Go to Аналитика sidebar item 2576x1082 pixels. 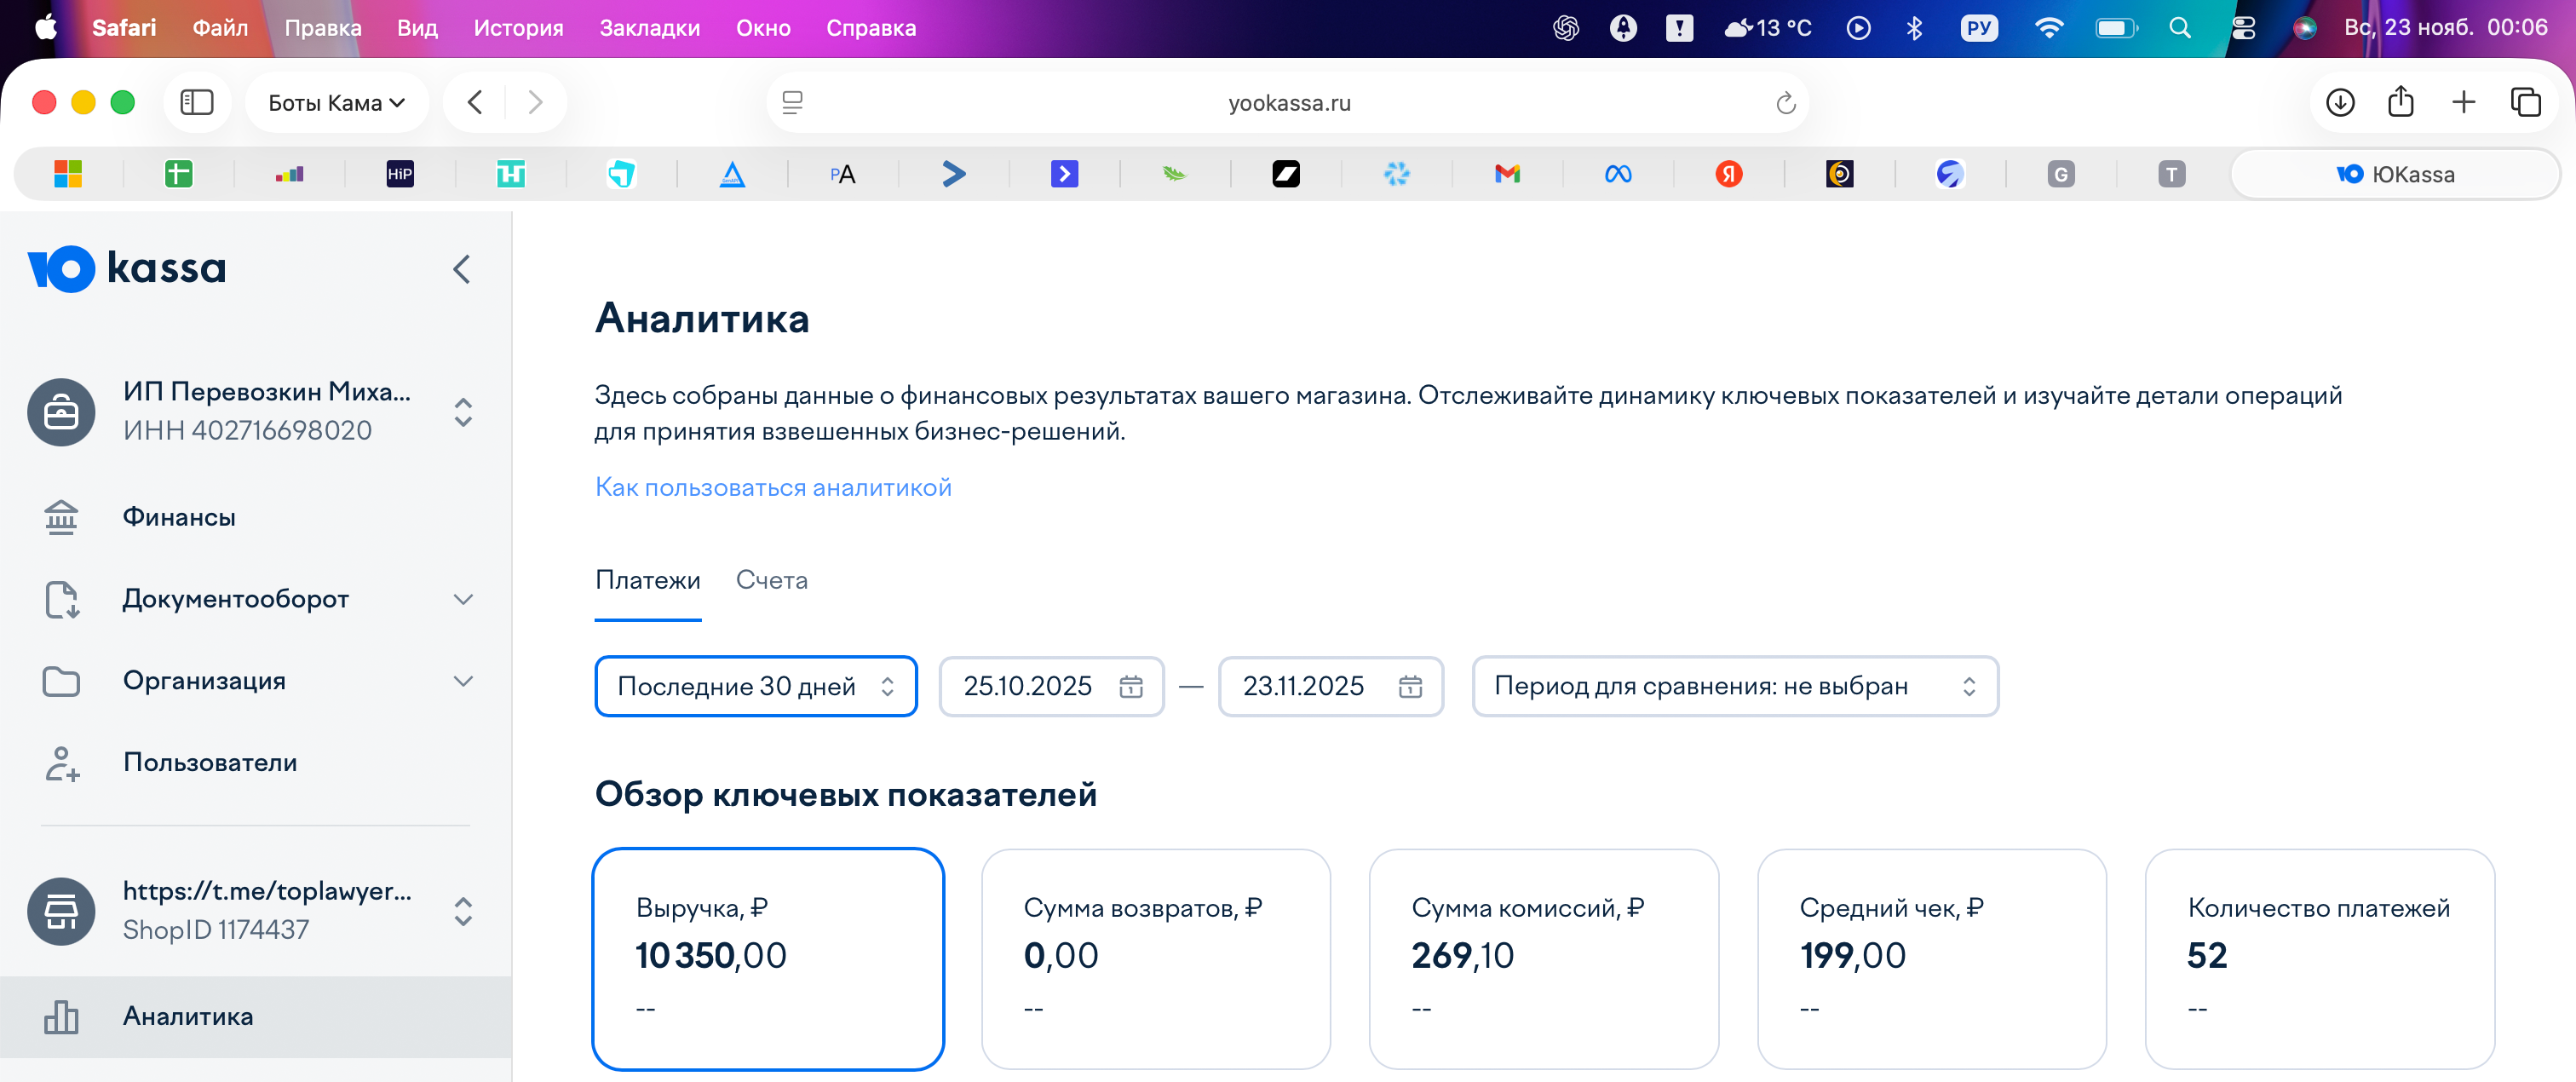[x=188, y=1016]
